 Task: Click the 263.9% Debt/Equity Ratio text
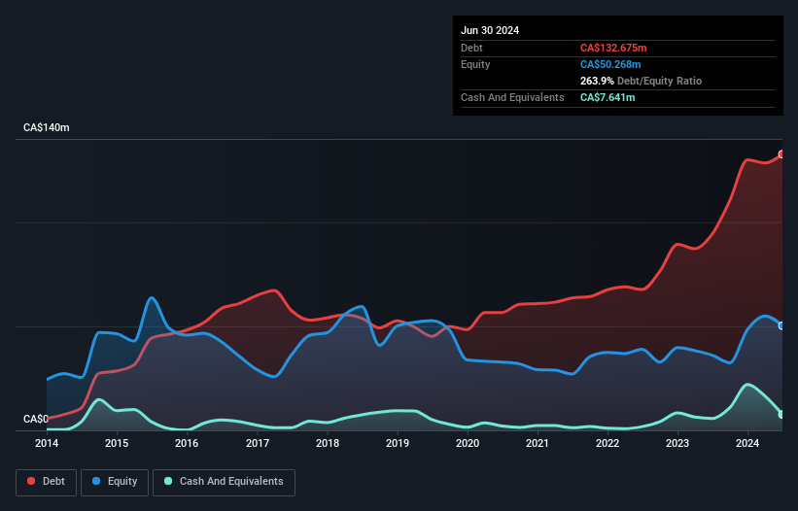(x=641, y=81)
